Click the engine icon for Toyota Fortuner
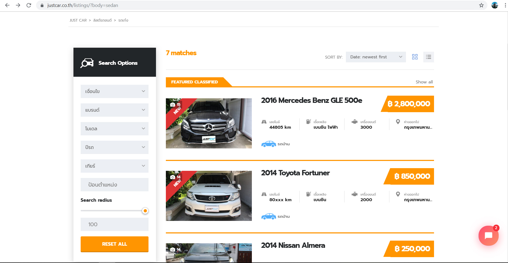 coord(354,194)
